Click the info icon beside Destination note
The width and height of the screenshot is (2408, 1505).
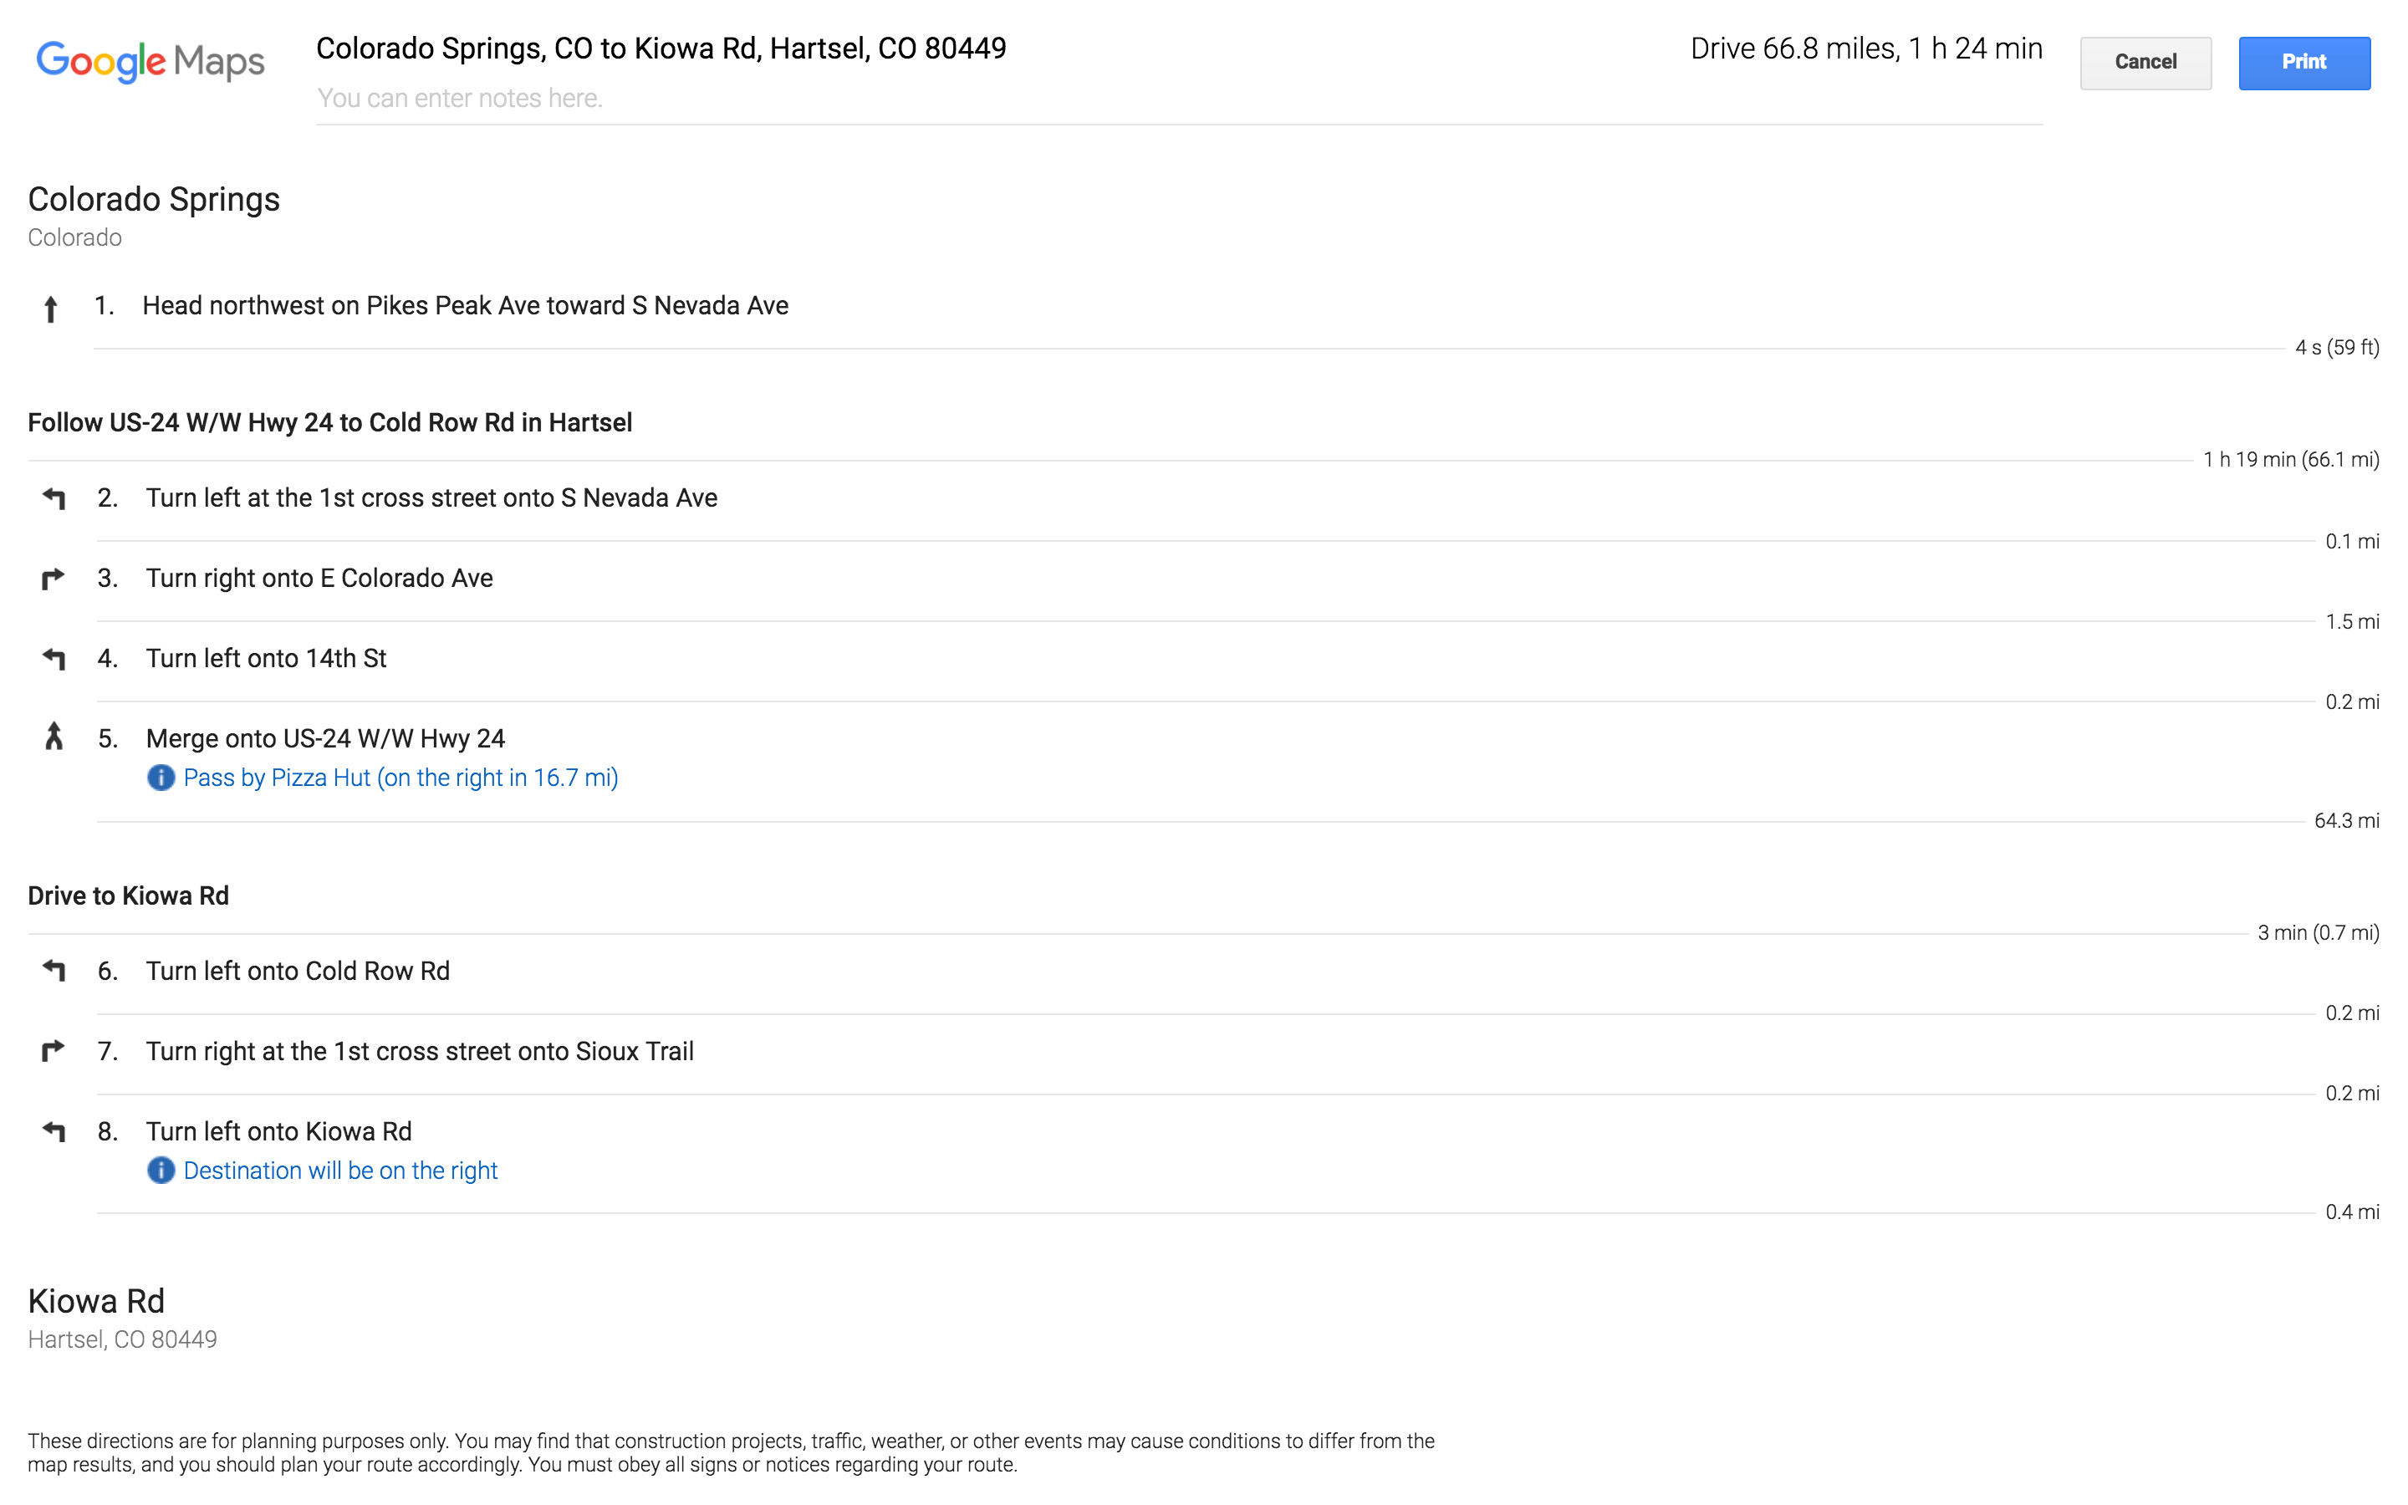pyautogui.click(x=161, y=1171)
